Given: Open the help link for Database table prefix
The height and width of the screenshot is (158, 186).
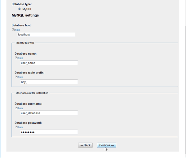Looking at the screenshot, I should click(20, 77).
